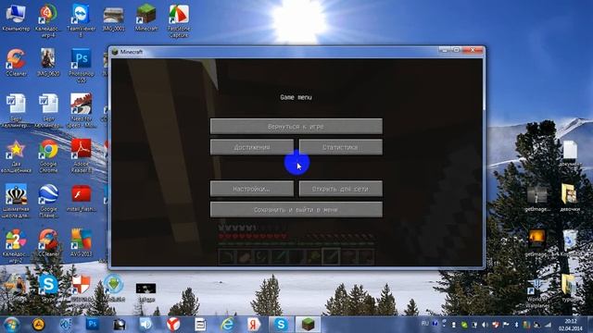Open the taskbar clock showing 20:12
The height and width of the screenshot is (333, 593).
coord(571,325)
